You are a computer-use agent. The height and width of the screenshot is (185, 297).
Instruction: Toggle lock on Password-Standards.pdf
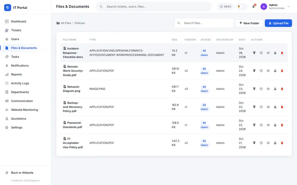point(275,125)
